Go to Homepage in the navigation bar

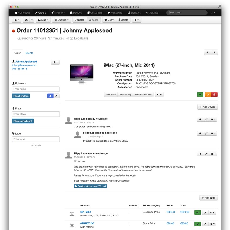click(x=22, y=13)
